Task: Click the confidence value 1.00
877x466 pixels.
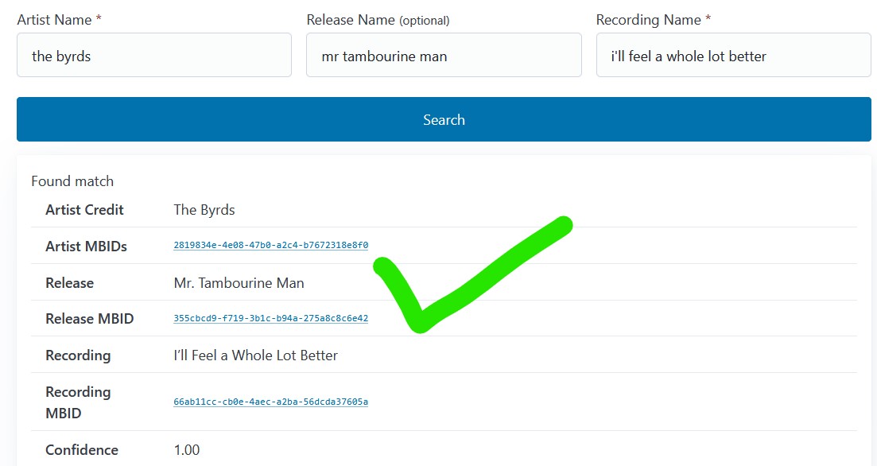Action: point(187,450)
